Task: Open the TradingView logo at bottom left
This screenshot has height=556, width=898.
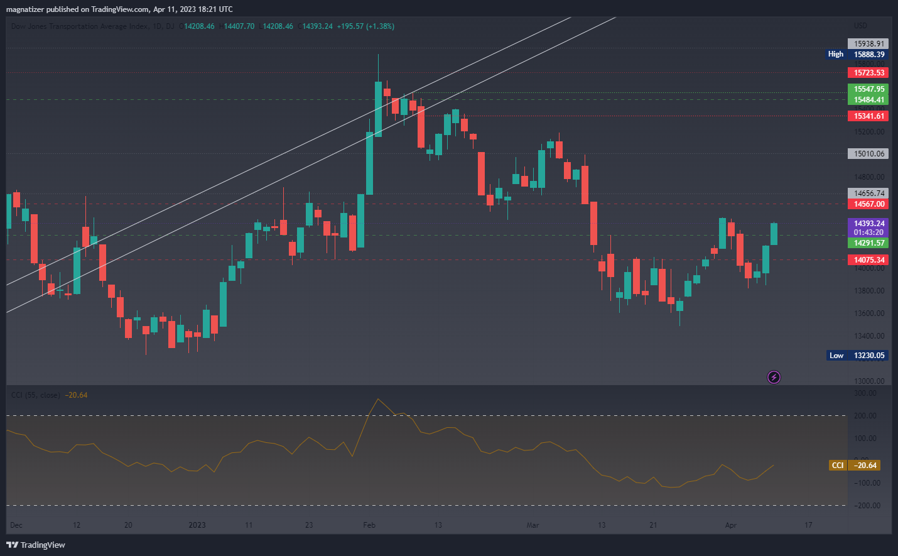Action: pyautogui.click(x=36, y=545)
